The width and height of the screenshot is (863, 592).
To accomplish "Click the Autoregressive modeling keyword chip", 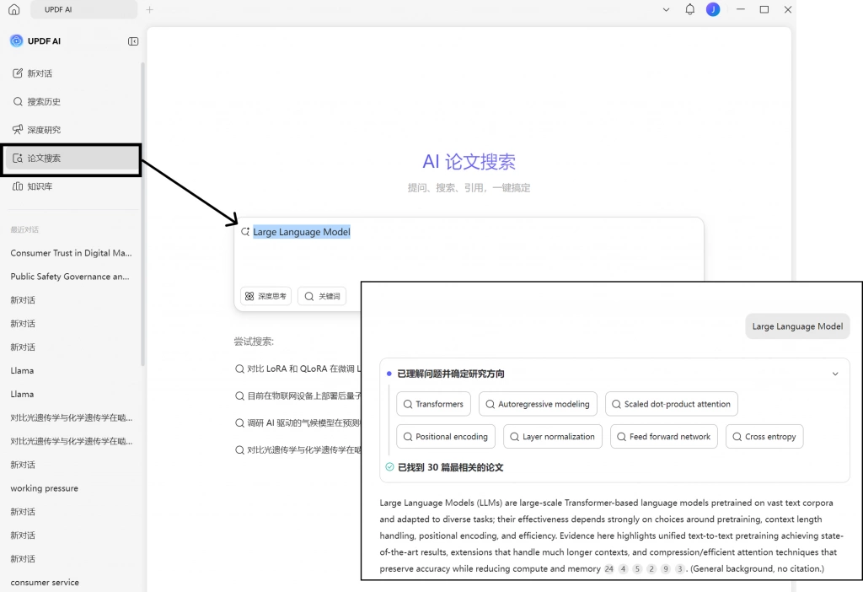I will click(538, 404).
